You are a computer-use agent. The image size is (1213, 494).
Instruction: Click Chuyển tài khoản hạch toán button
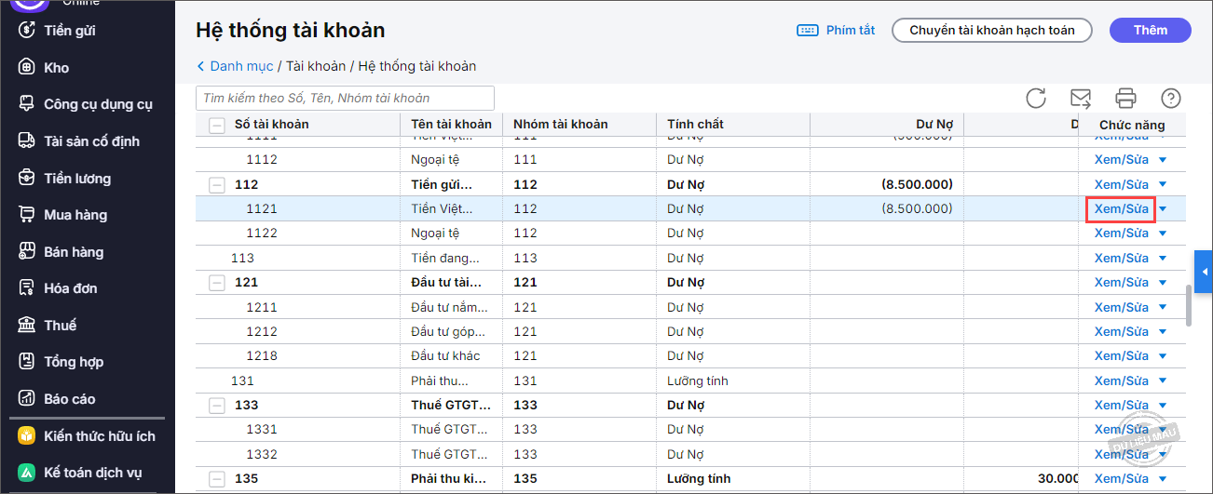992,31
